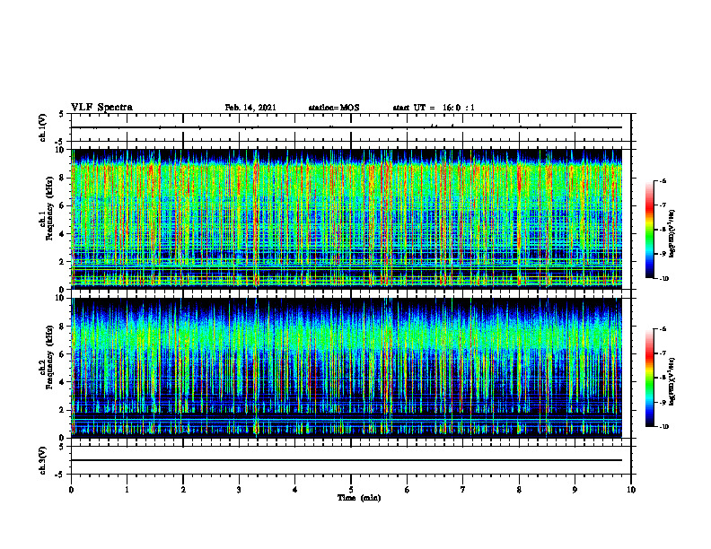Click the "9" tick on the time axis

575,490
